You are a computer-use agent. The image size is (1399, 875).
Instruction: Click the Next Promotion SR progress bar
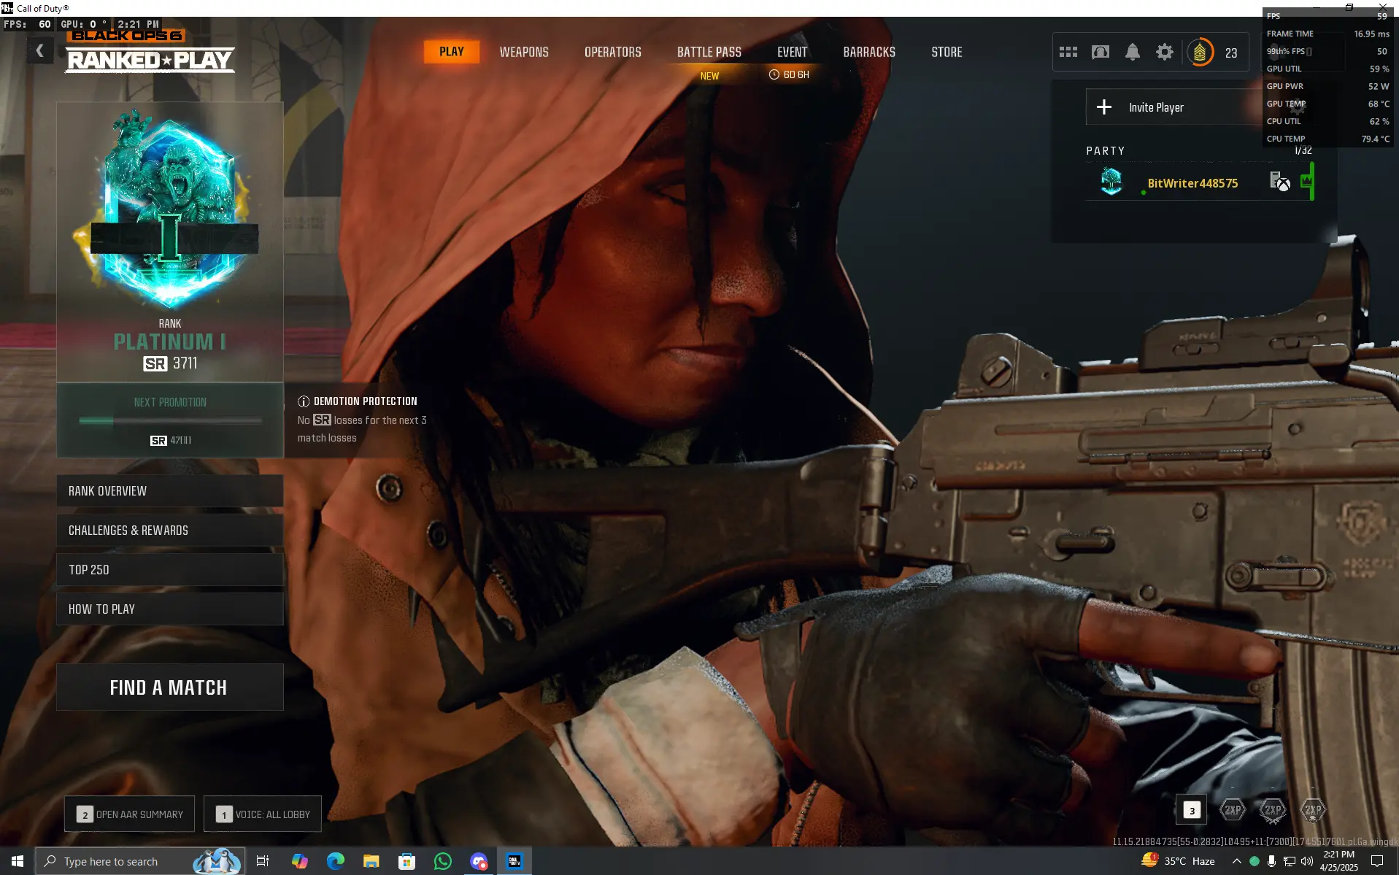pos(169,420)
